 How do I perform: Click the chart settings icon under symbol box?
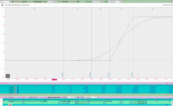tap(2, 5)
